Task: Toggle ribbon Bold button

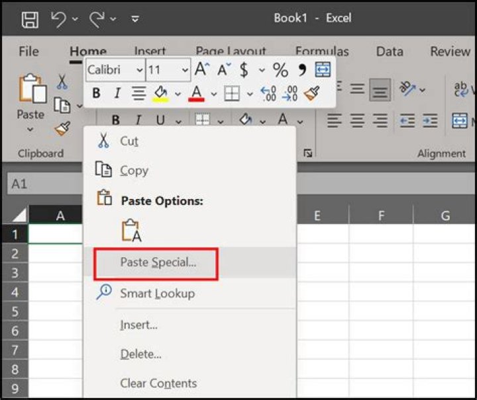Action: pos(115,120)
